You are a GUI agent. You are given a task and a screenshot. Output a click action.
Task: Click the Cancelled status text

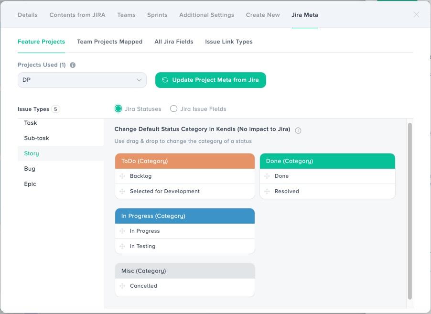tap(143, 286)
